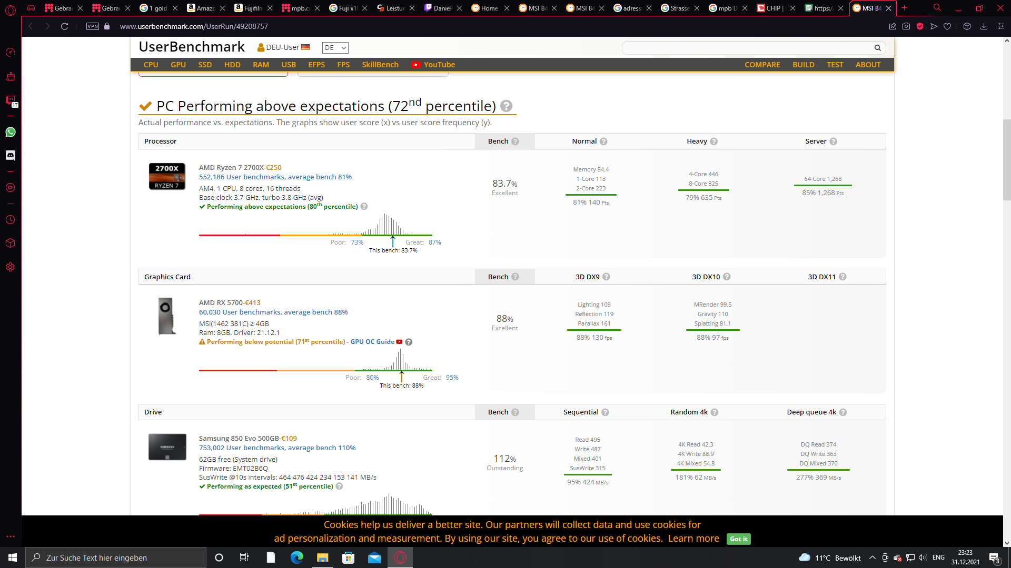This screenshot has height=568, width=1011.
Task: Click help icon beside 72nd percentile heading
Action: [506, 106]
